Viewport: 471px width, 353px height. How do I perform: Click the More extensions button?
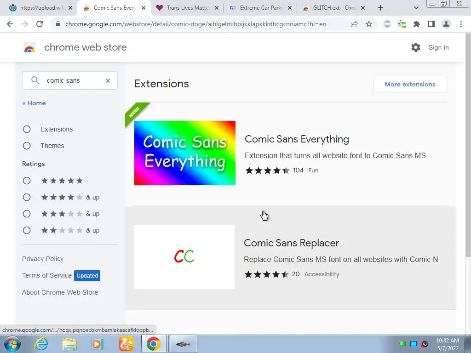click(x=410, y=84)
